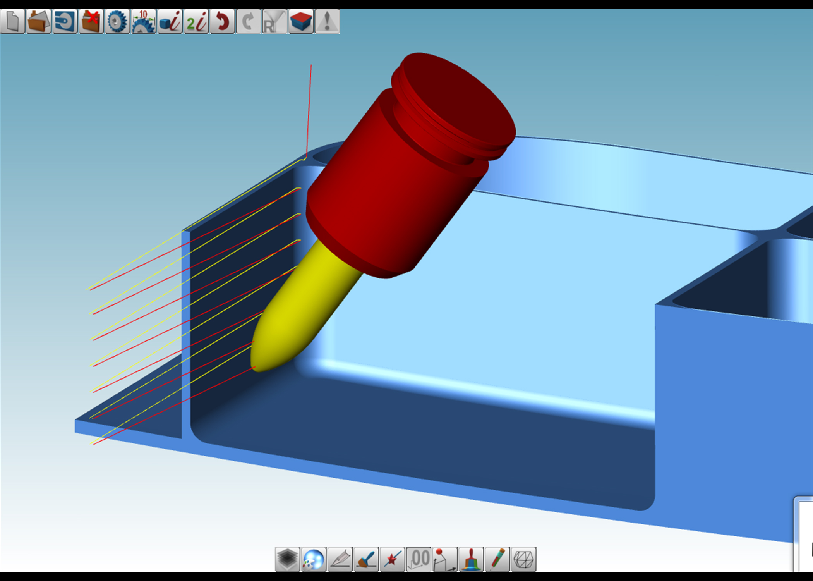Viewport: 813px width, 581px height.
Task: Click the blue paintbrush icon
Action: click(x=366, y=559)
